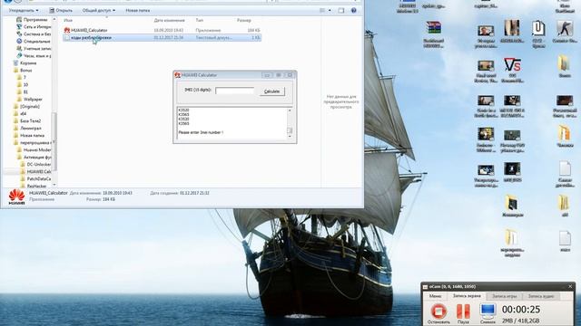Close the oCam window
Screen dimensions: 581x326
(570, 286)
